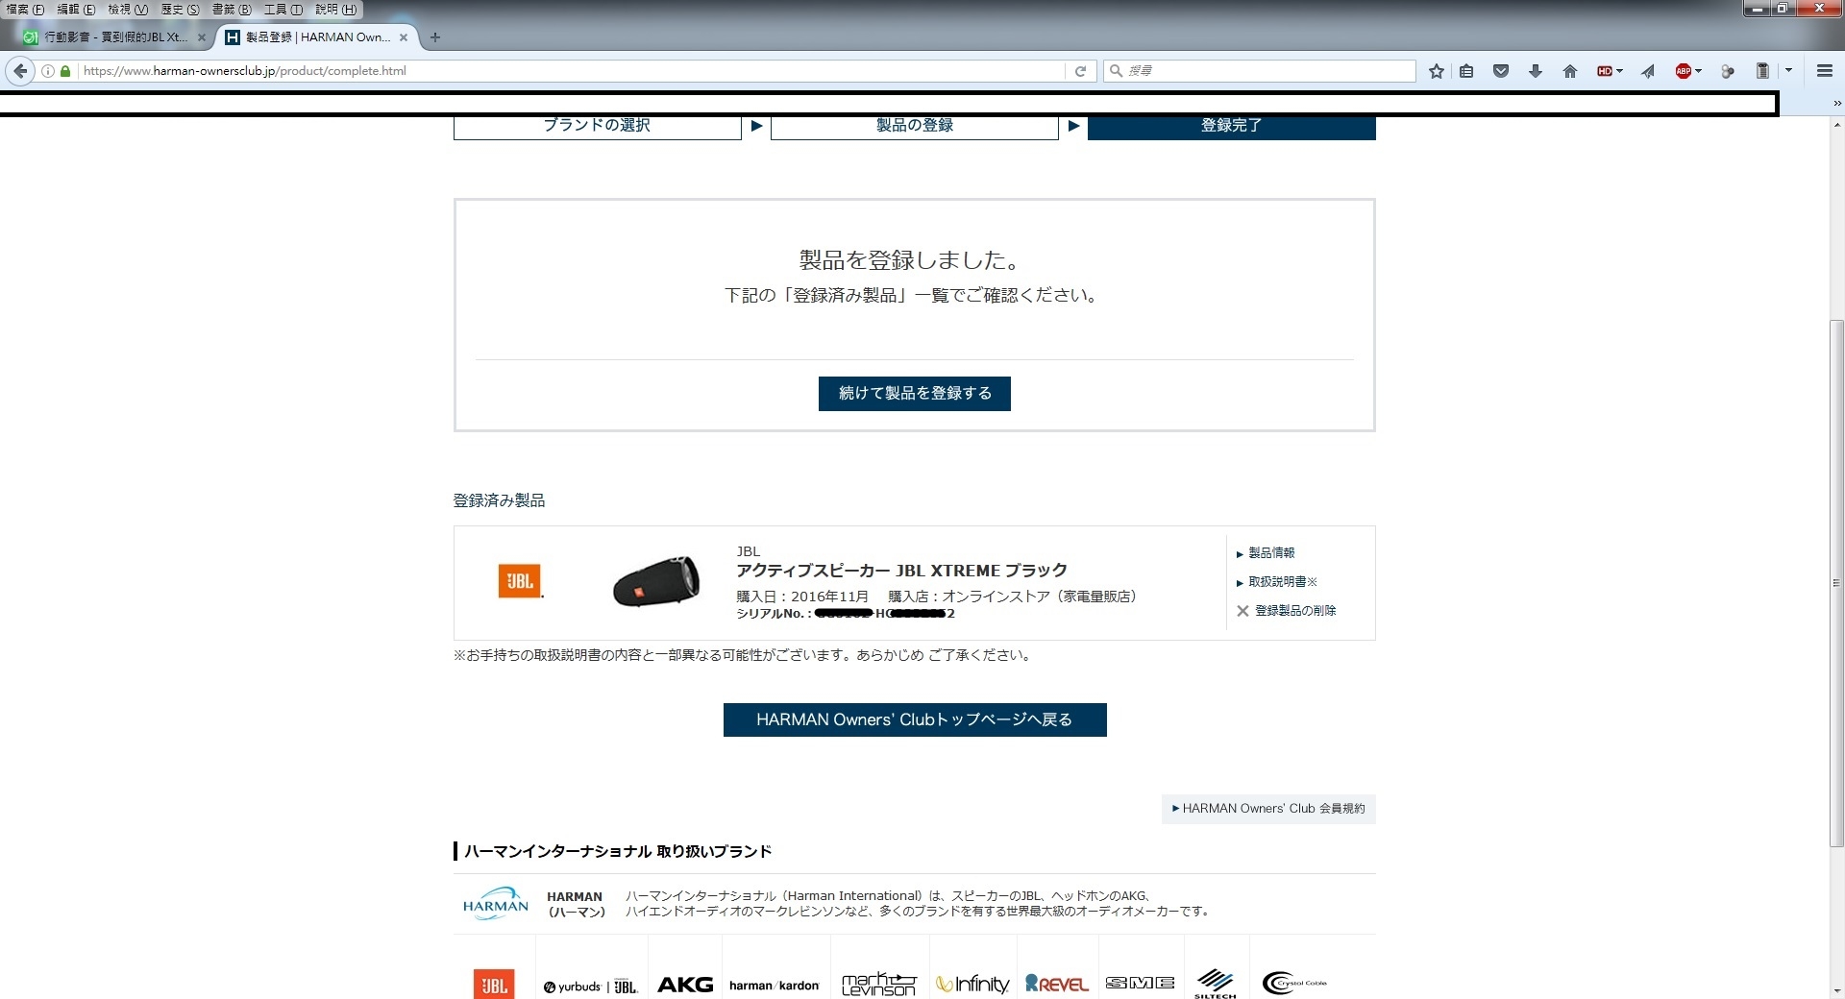Click the 登録完了 step box
The image size is (1845, 999).
point(1231,126)
